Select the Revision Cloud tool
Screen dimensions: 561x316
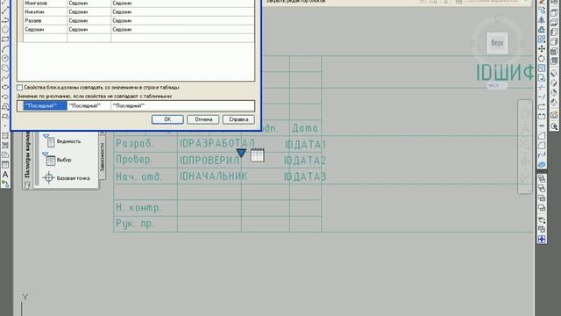[x=5, y=68]
